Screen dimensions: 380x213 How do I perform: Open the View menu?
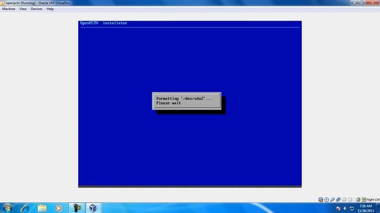pos(23,9)
